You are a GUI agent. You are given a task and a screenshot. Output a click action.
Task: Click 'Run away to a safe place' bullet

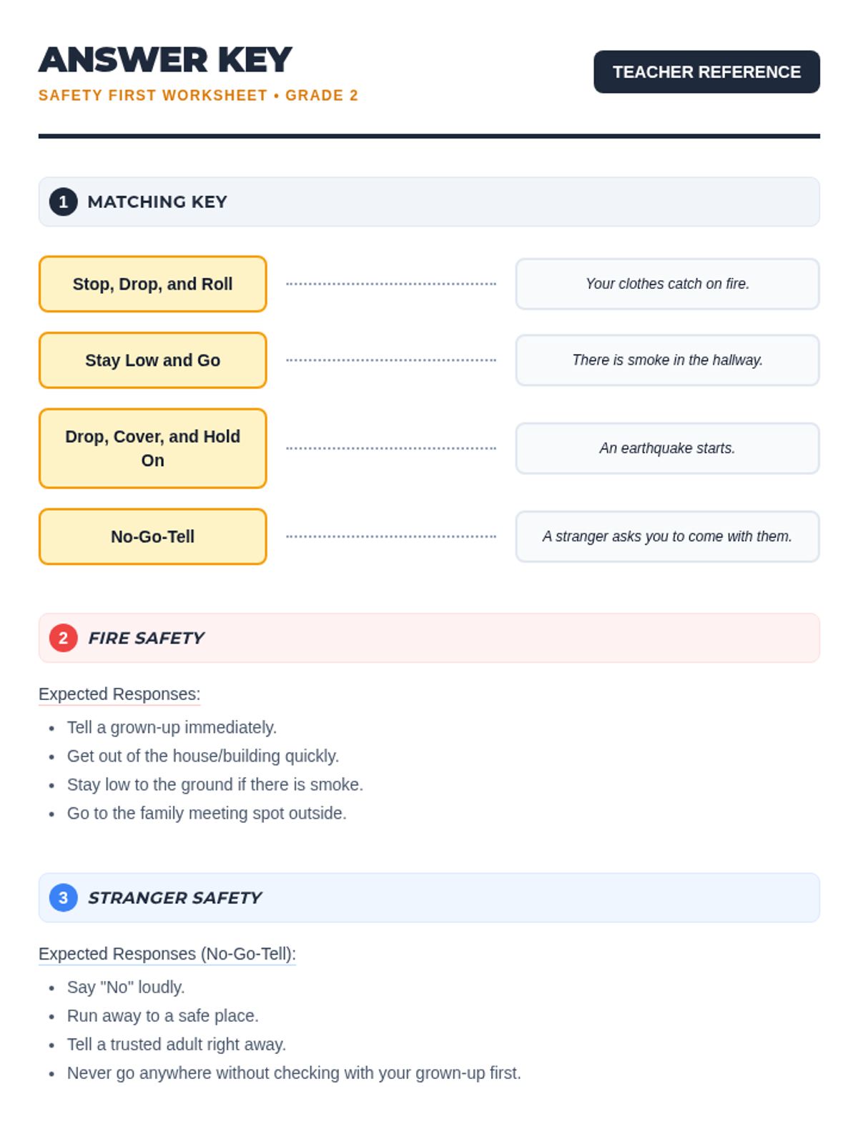click(163, 1015)
